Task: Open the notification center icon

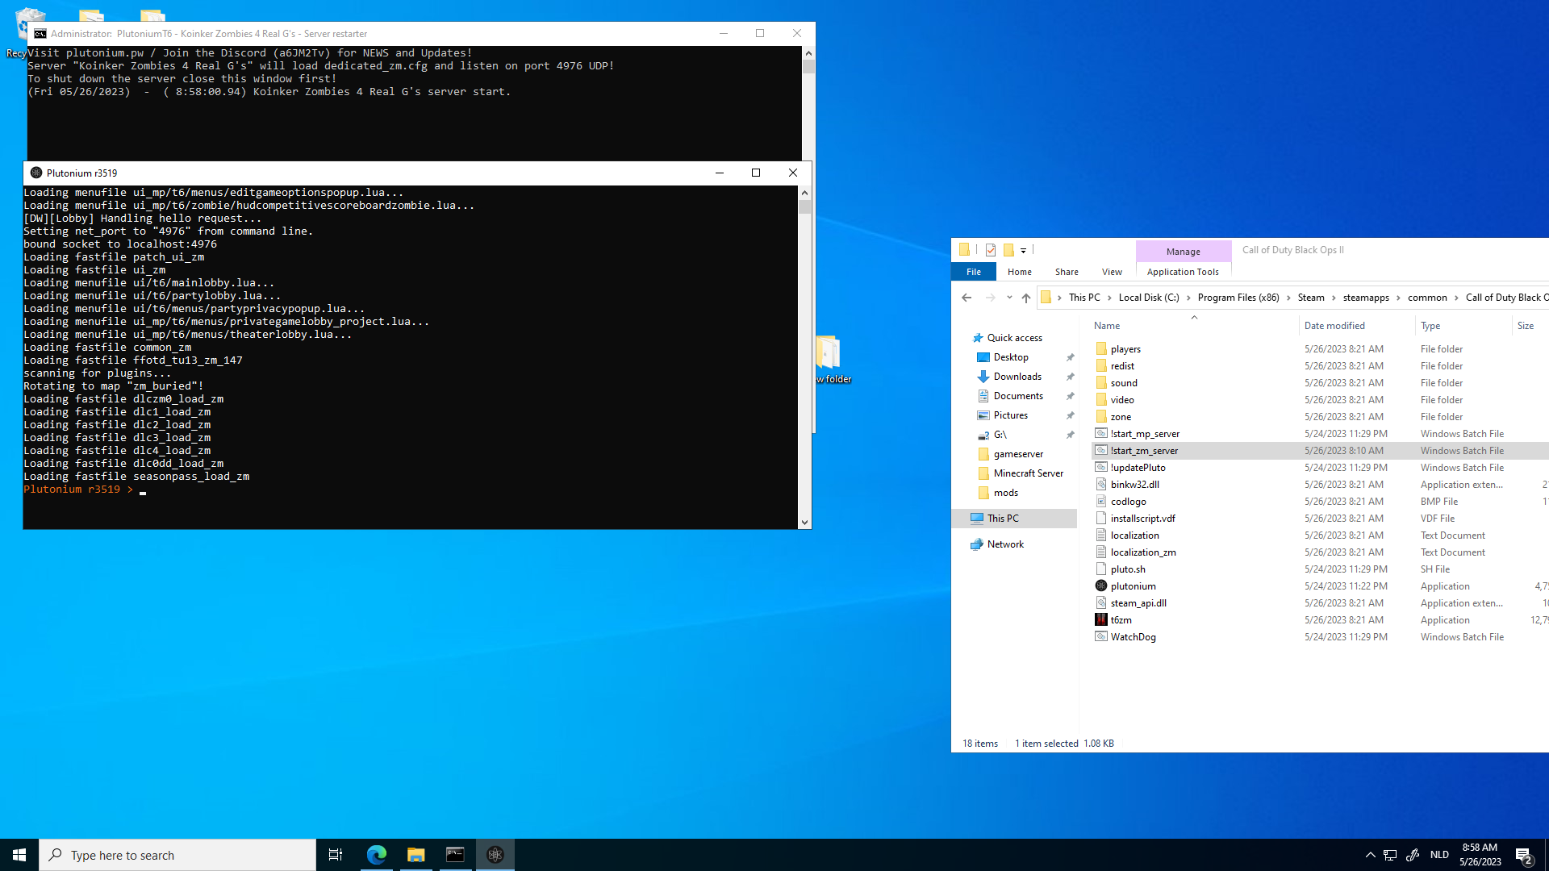Action: (x=1523, y=855)
